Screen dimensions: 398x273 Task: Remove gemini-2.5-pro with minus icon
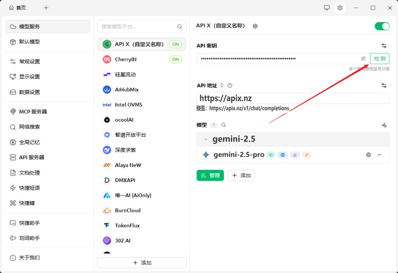(x=379, y=155)
